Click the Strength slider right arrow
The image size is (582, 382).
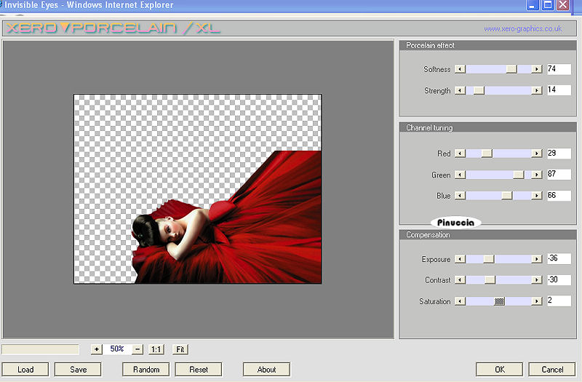[536, 90]
